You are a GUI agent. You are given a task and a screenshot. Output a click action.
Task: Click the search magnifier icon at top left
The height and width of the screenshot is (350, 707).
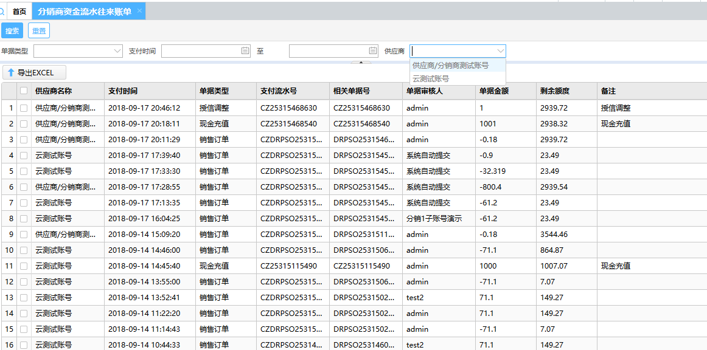point(2,12)
